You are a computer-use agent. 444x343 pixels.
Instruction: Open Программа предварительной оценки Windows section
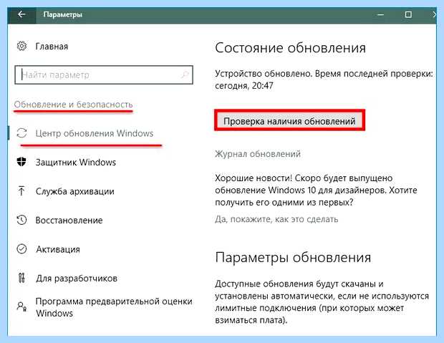click(x=114, y=307)
